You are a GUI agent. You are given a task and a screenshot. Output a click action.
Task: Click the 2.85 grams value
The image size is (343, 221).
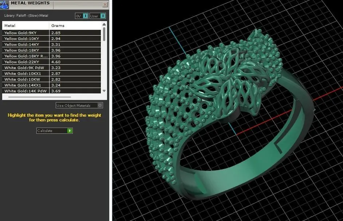56,33
